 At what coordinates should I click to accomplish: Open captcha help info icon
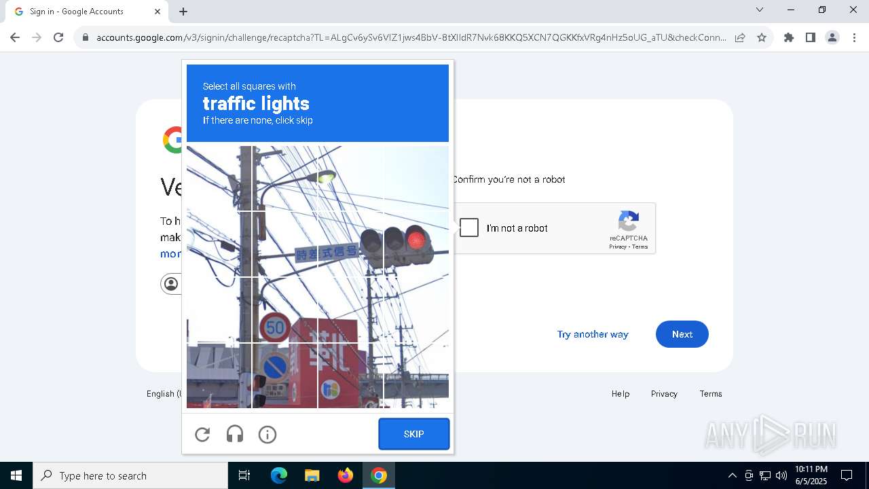coord(267,435)
